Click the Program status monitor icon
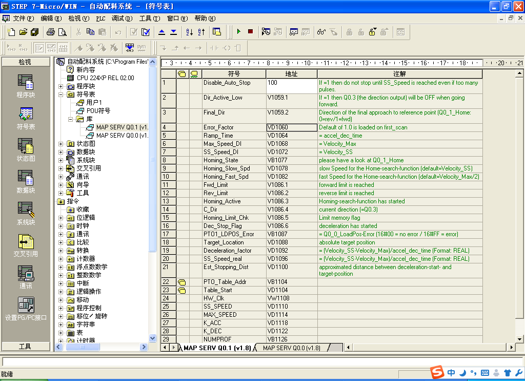The width and height of the screenshot is (525, 381). coord(266,32)
